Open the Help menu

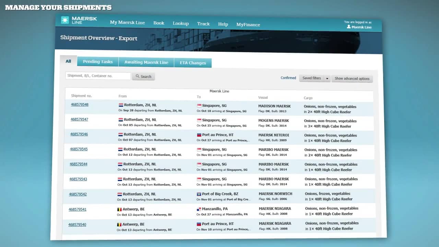[x=223, y=24]
